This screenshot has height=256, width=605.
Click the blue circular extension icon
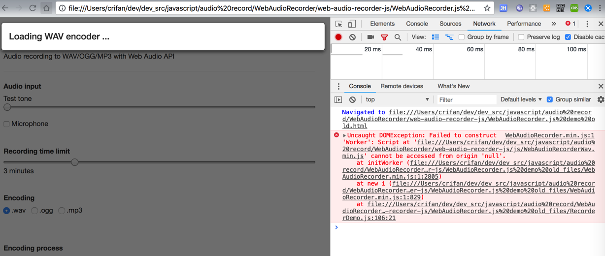[x=588, y=8]
